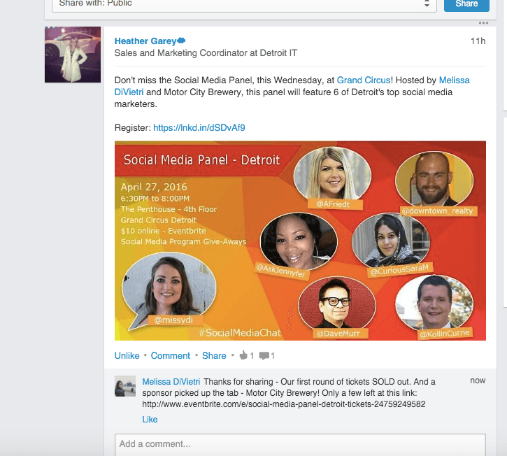The image size is (507, 456).
Task: Open the lnkd.in register link
Action: coord(199,128)
